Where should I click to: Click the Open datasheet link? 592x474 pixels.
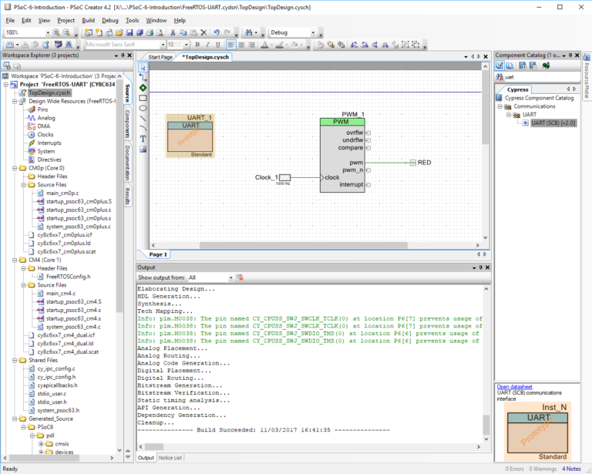tap(513, 387)
